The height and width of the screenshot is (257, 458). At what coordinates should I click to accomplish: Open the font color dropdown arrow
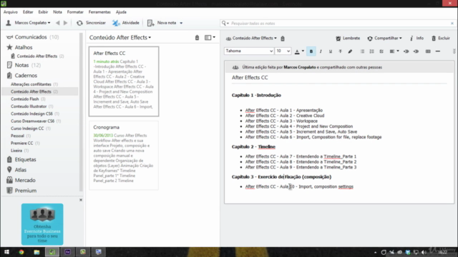click(x=303, y=51)
